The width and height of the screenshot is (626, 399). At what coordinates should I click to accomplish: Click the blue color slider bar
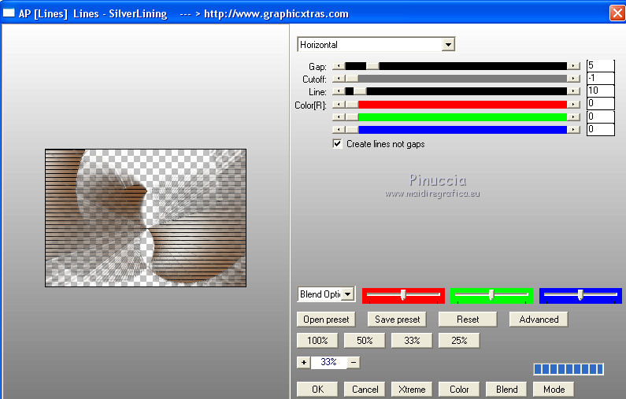456,130
